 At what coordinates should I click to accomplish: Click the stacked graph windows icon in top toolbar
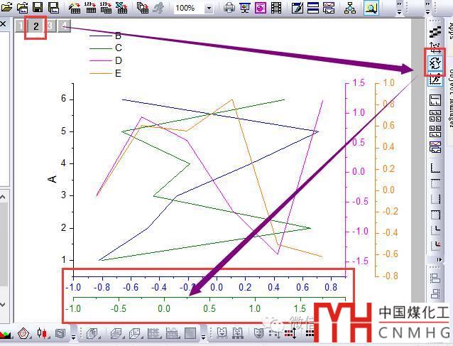coord(329,8)
